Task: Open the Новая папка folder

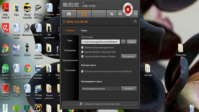Action: [181, 50]
